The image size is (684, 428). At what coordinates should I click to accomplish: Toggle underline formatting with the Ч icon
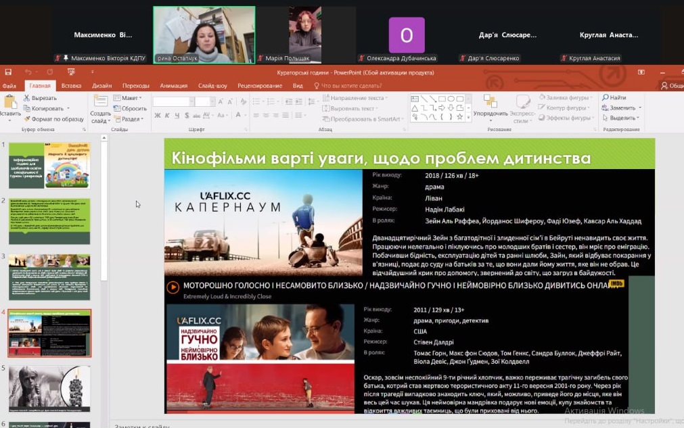coord(177,116)
